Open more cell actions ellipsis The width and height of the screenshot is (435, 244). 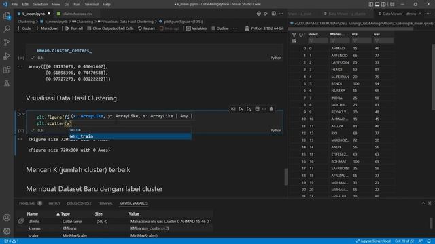click(264, 109)
